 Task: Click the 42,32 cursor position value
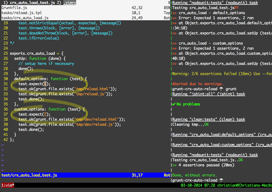[137, 8]
